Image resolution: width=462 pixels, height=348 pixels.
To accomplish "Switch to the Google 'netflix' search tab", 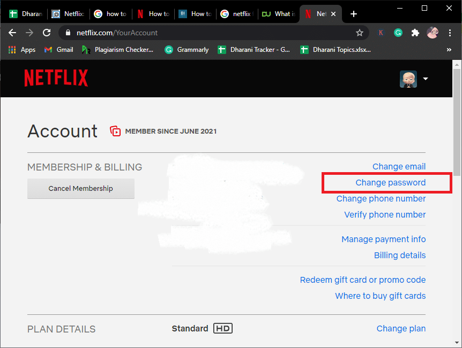I will pos(237,14).
